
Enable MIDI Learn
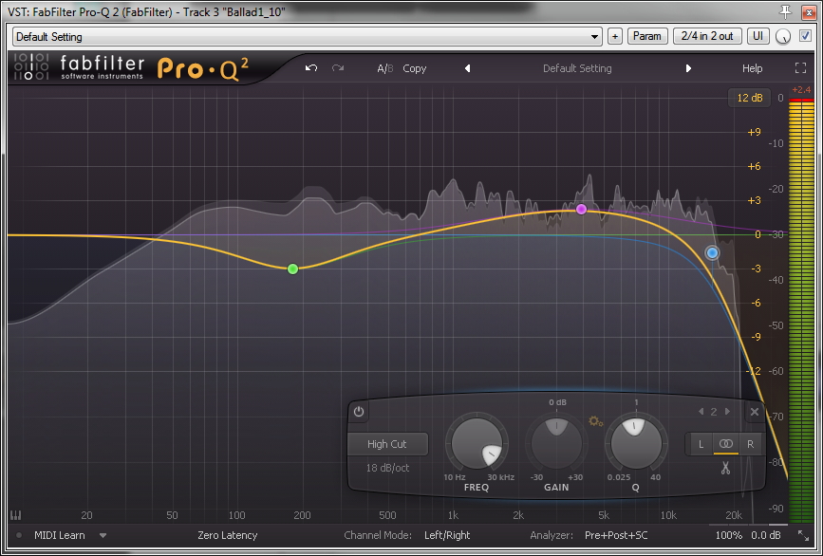tap(59, 535)
